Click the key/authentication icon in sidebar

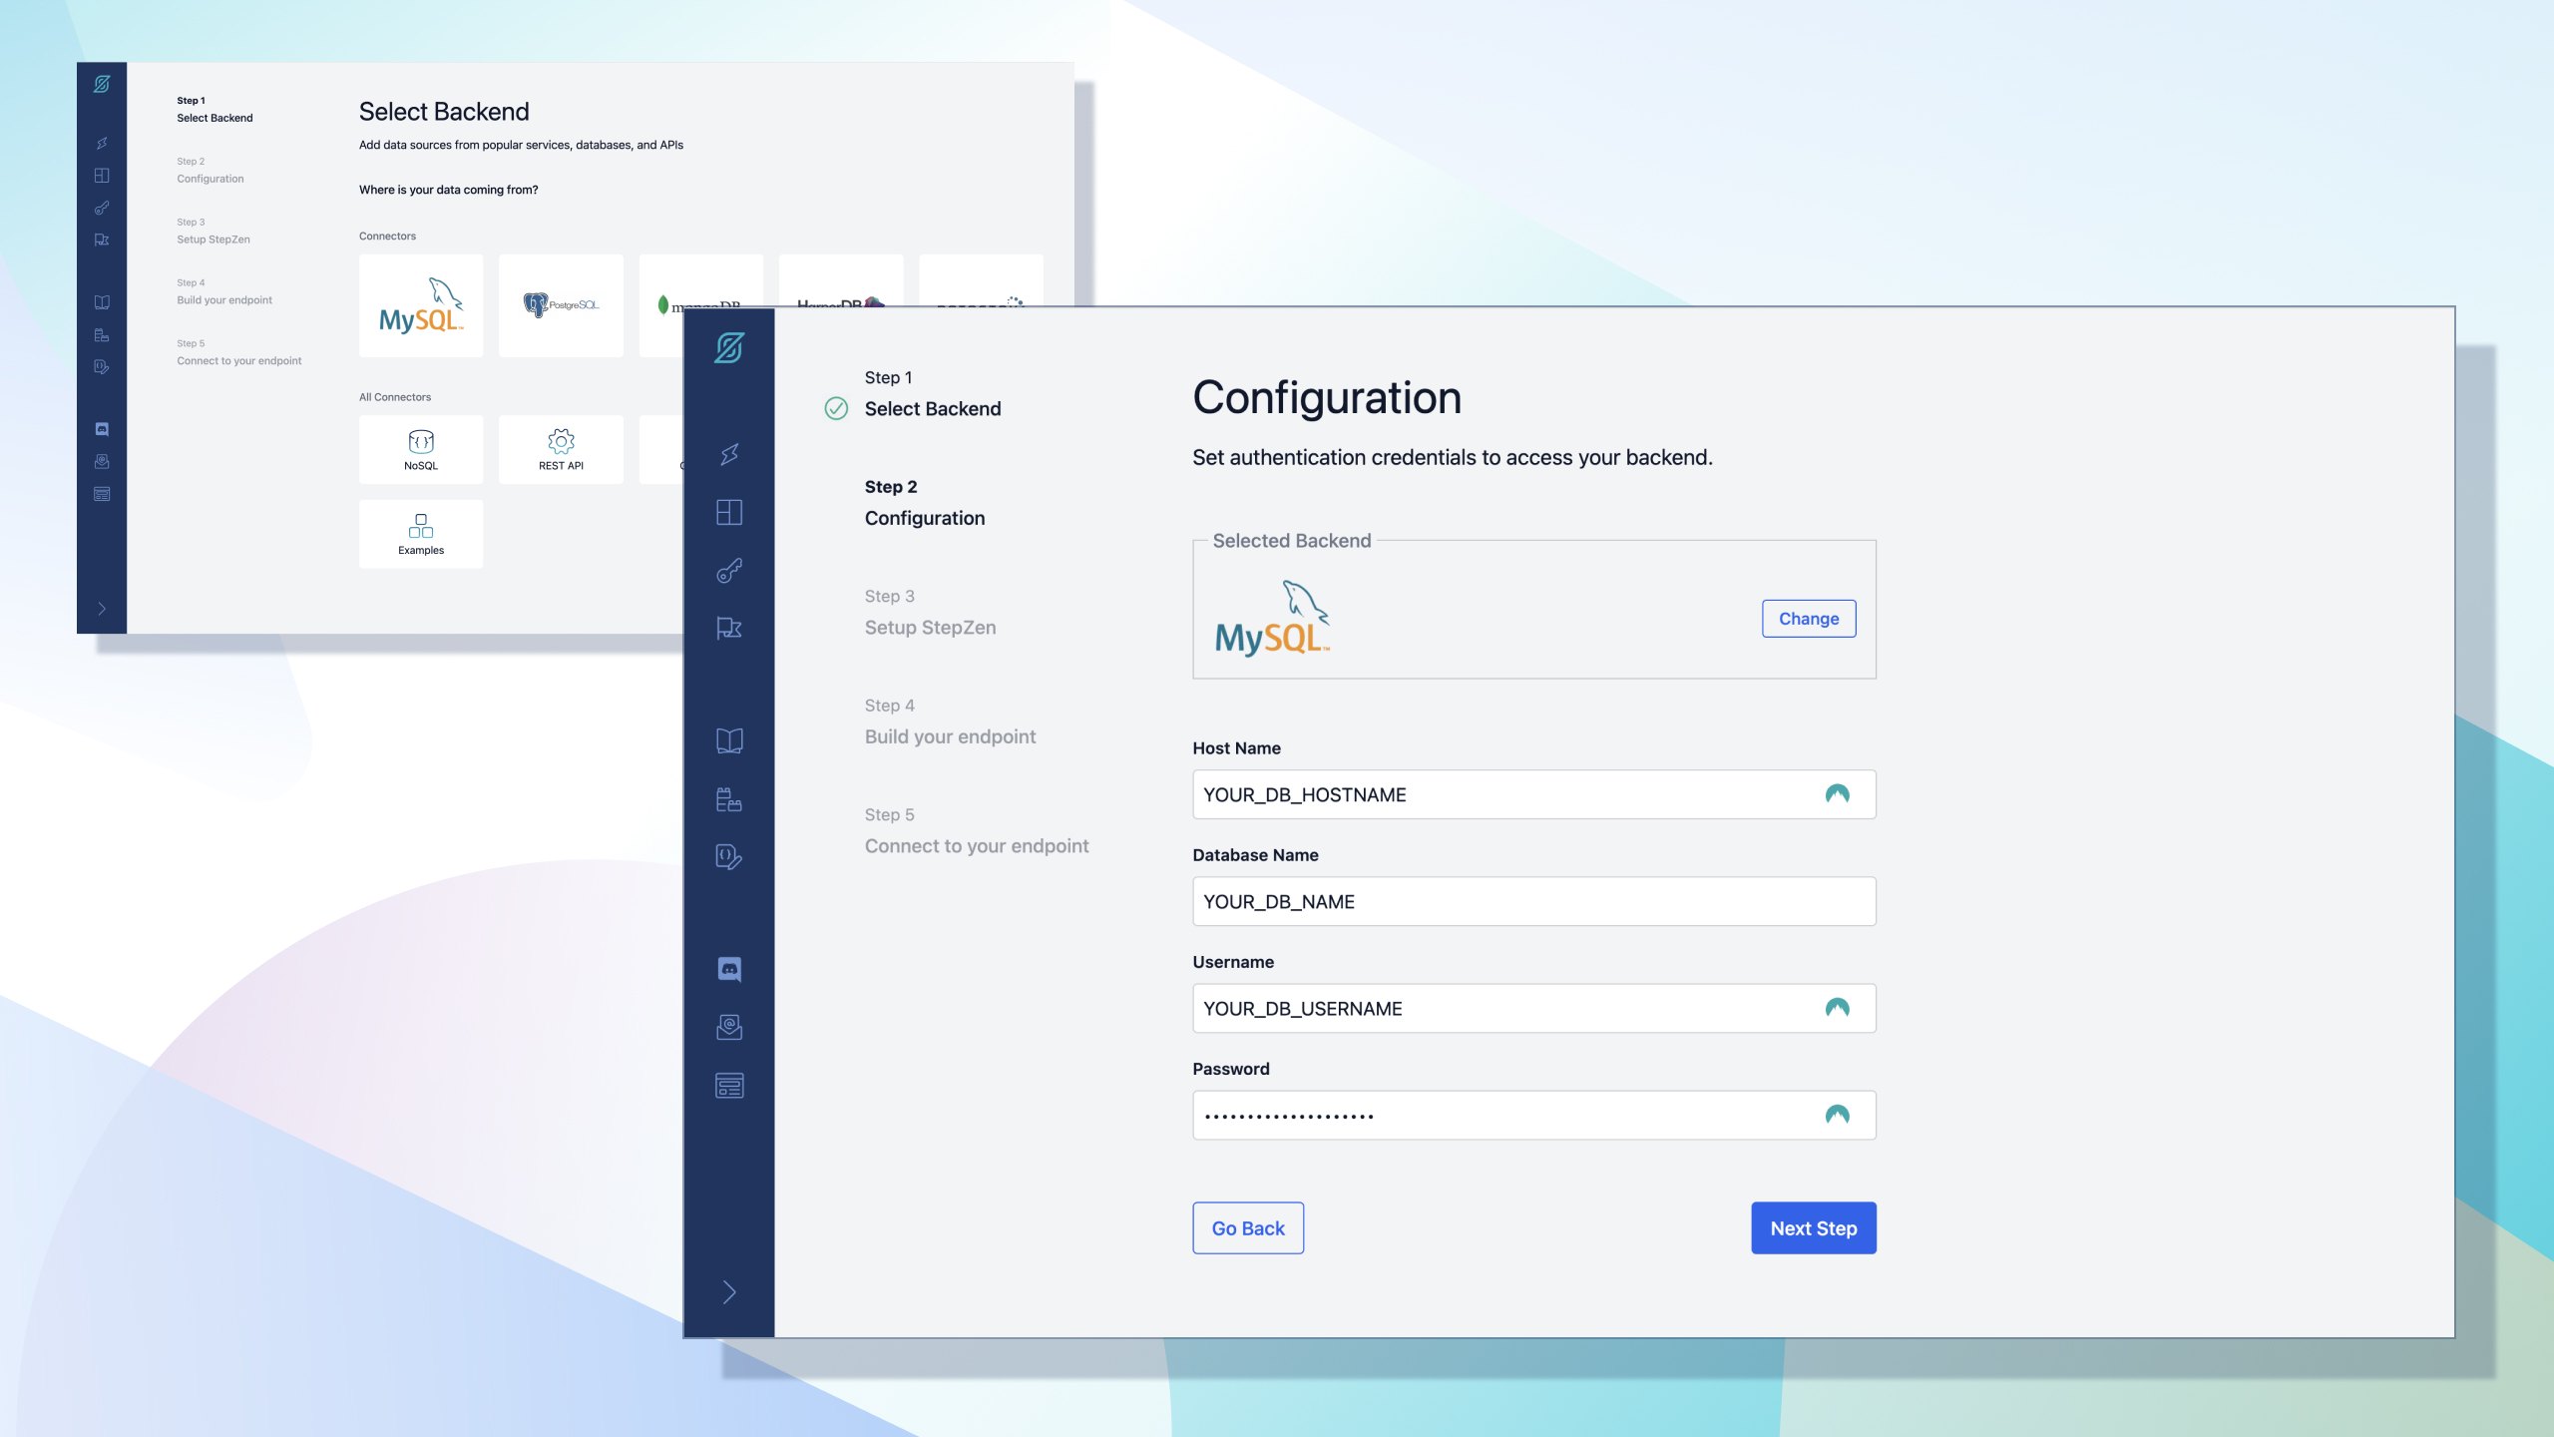pos(729,570)
